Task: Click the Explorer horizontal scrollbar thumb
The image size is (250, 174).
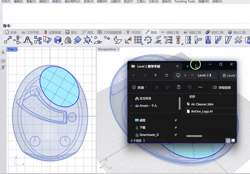Action: (194, 136)
